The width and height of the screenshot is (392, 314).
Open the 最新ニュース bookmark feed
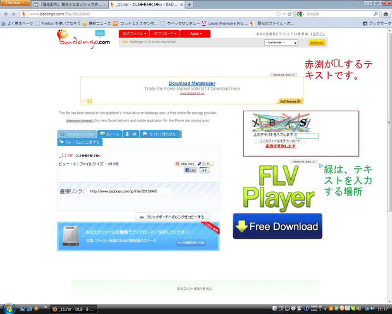97,23
